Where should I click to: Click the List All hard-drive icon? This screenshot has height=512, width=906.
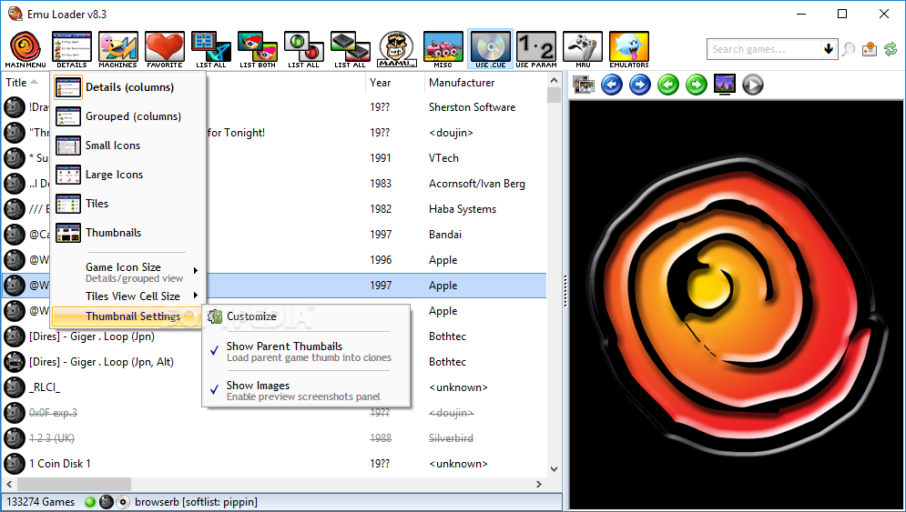pyautogui.click(x=351, y=50)
